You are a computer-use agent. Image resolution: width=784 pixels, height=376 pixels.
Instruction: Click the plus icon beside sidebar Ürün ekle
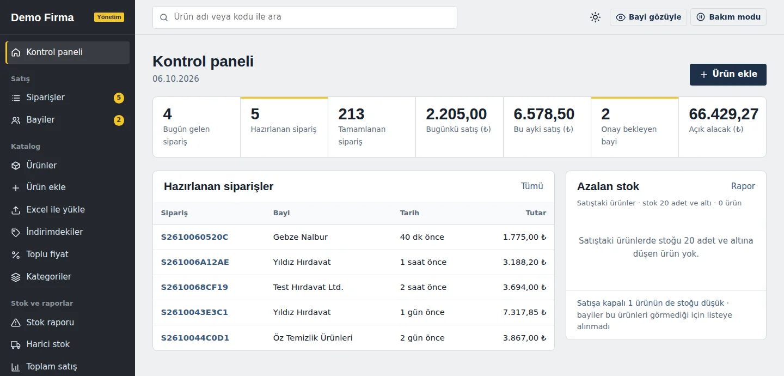[x=16, y=187]
